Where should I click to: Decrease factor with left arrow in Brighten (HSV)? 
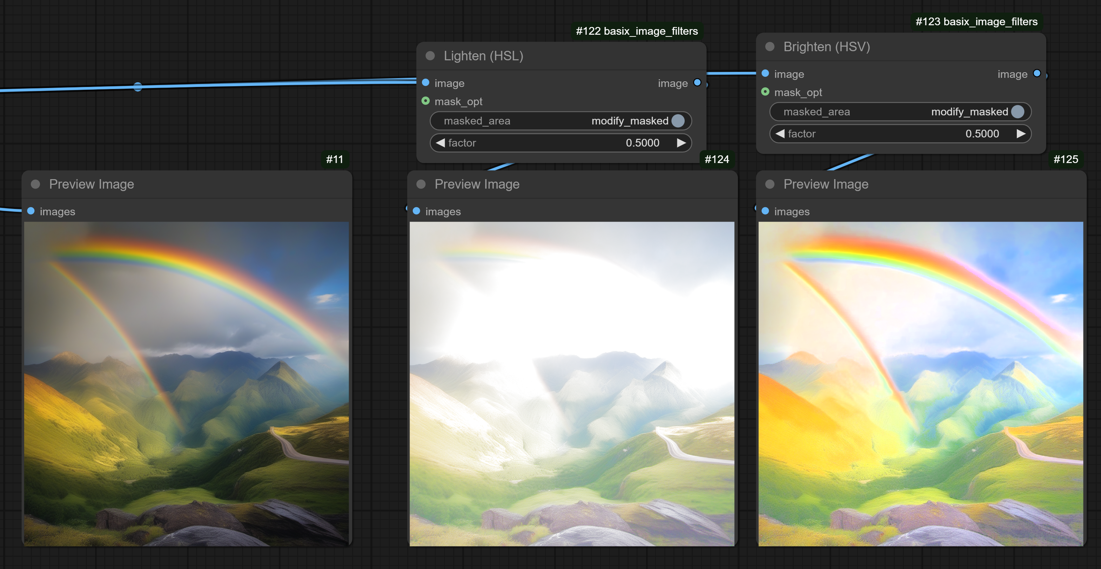click(780, 134)
